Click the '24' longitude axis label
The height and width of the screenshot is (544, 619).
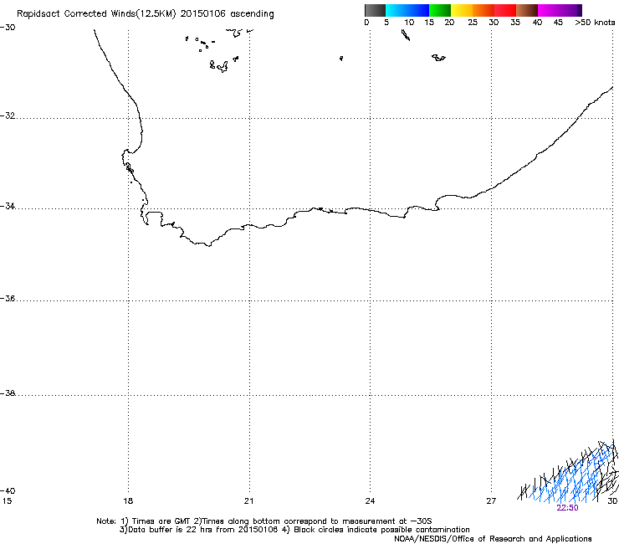(370, 501)
